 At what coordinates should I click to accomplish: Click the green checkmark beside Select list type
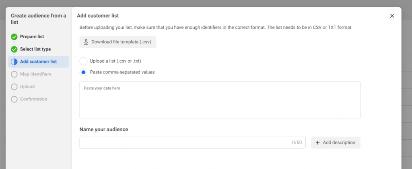[x=14, y=49]
